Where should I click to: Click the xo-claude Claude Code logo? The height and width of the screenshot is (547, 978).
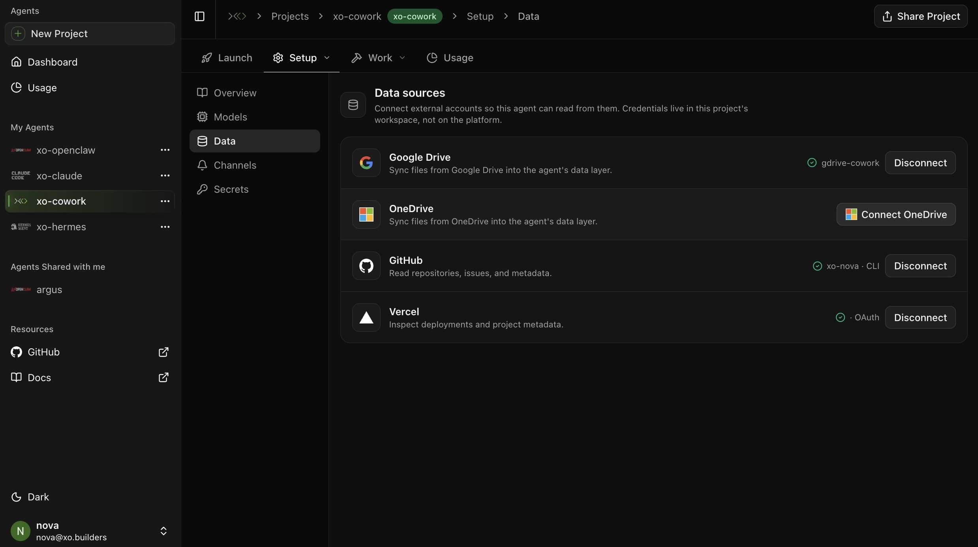click(21, 175)
